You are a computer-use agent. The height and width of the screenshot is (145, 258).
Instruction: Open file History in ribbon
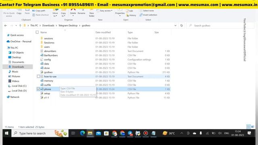131,15
